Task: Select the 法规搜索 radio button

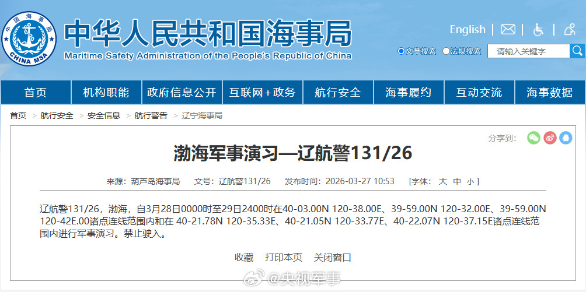Action: pyautogui.click(x=446, y=51)
